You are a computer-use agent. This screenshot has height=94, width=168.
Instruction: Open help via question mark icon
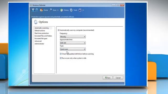pyautogui.click(x=80, y=10)
